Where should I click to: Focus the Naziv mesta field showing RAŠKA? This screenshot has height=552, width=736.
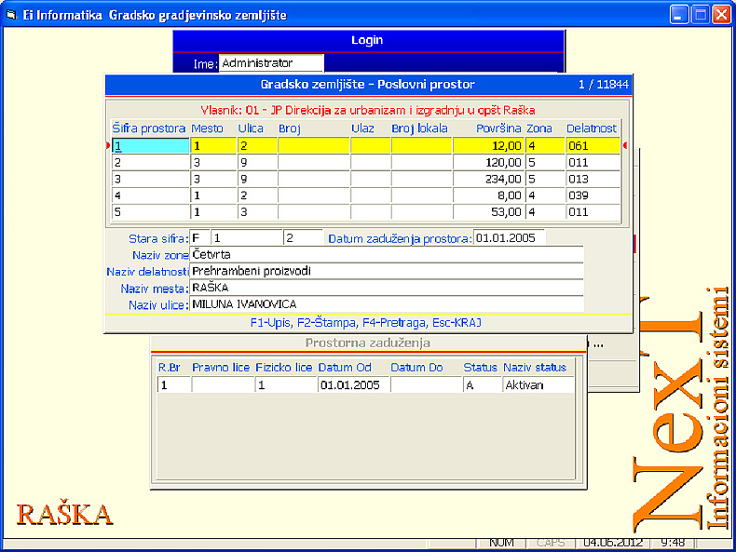coord(386,288)
